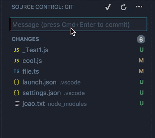Focus the commit message input box
Viewport: 155px width, 138px height.
pyautogui.click(x=78, y=24)
